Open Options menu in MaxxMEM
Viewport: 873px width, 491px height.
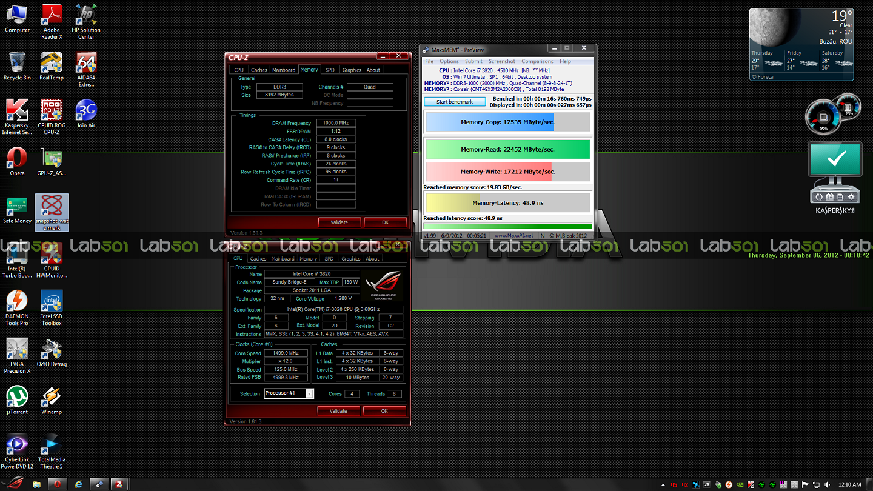click(449, 61)
